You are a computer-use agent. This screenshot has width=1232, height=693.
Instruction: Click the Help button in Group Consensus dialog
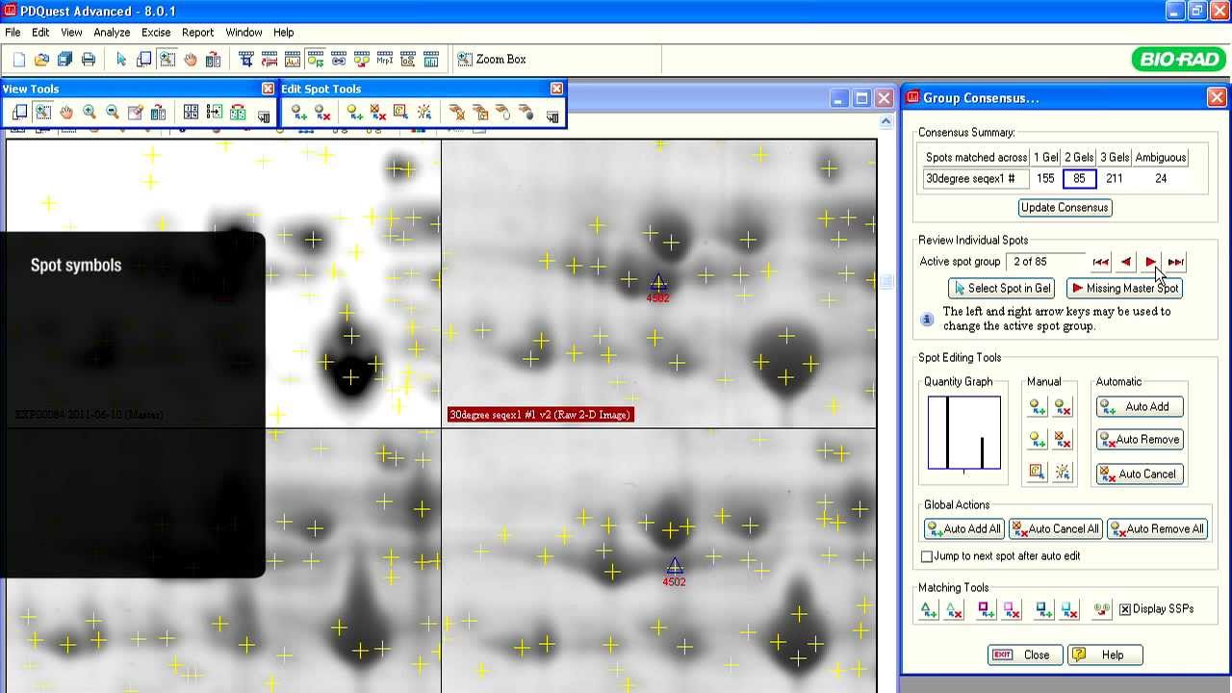coord(1105,655)
